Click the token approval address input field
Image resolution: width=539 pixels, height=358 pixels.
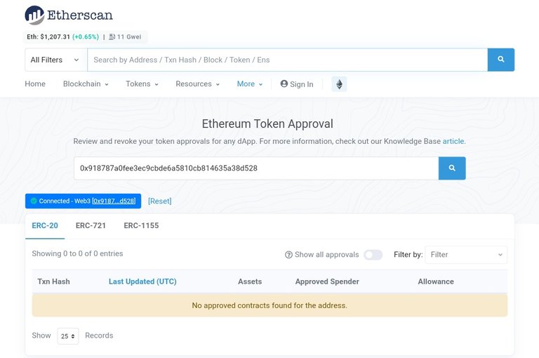pos(256,168)
